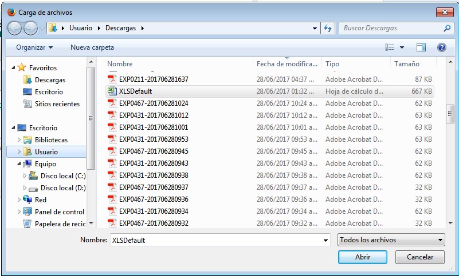Select Disco local (C:) in tree

click(63, 176)
